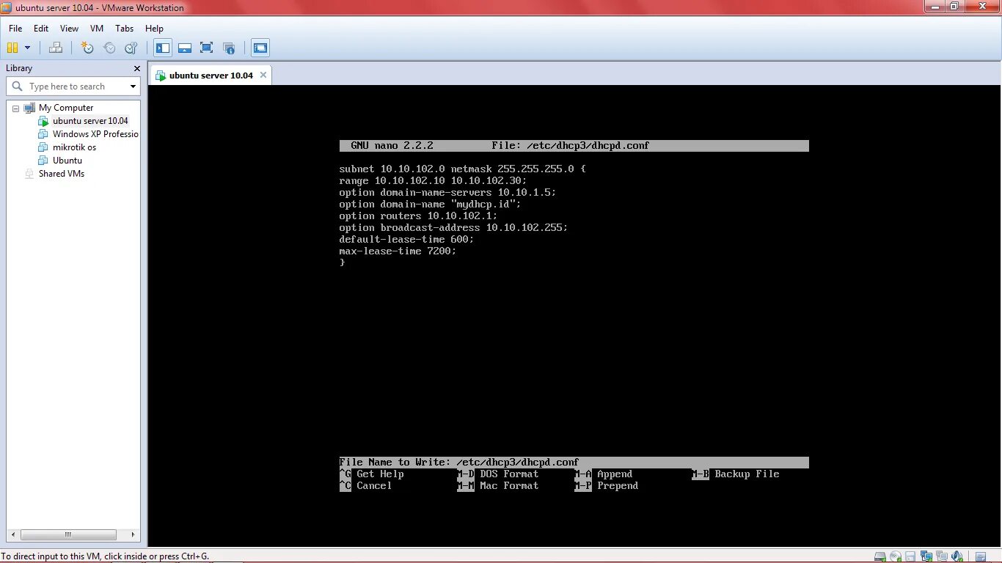Click the Unity mode toolbar icon

click(x=229, y=48)
